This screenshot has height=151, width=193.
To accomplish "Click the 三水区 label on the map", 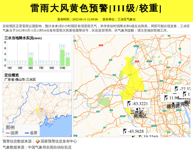I will pos(137,112).
